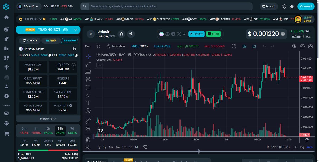Copy the UNICOIN contract address
The image size is (319, 162).
(x=49, y=55)
